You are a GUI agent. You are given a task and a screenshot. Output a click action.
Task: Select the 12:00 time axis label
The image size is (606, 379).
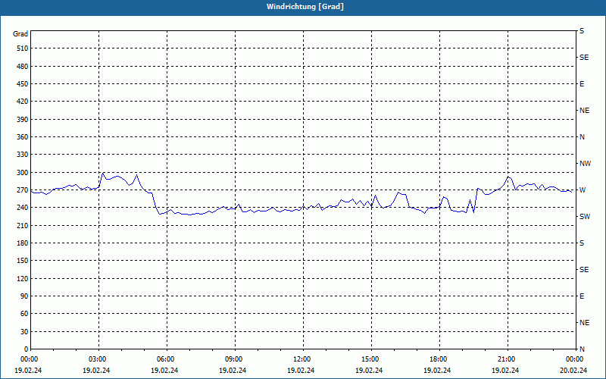[x=301, y=359]
